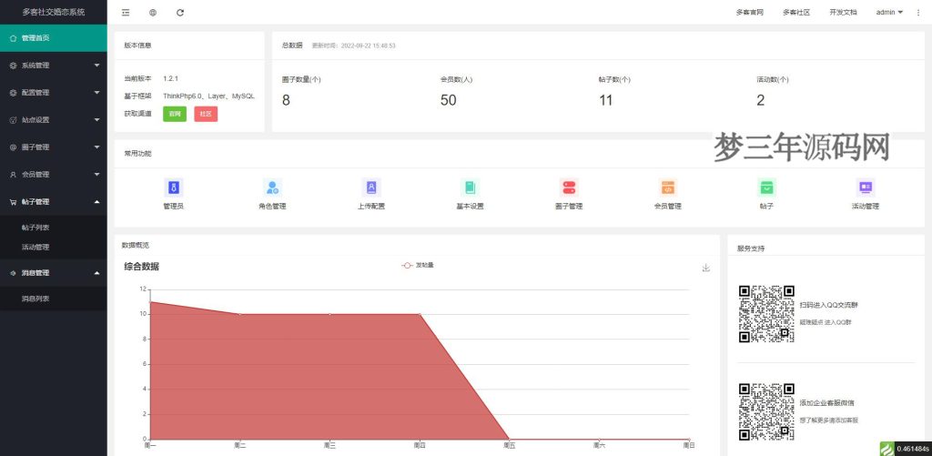Expand the 配置管理 sidebar menu
The image size is (932, 456).
pyautogui.click(x=54, y=93)
